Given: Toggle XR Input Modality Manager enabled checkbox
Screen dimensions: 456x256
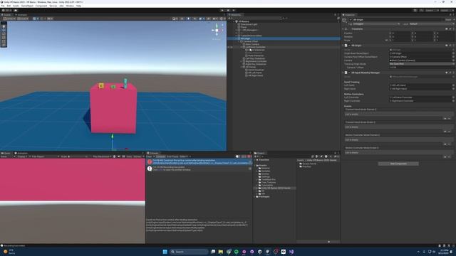Looking at the screenshot, I should (x=349, y=73).
